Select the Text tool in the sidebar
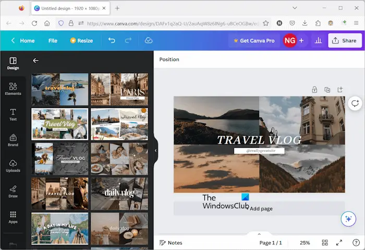The height and width of the screenshot is (250, 365). tap(13, 115)
